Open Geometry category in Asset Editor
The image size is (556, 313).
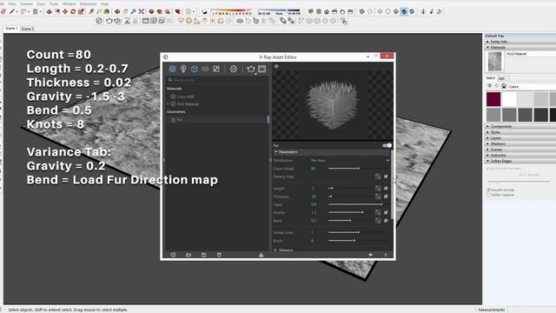click(195, 69)
